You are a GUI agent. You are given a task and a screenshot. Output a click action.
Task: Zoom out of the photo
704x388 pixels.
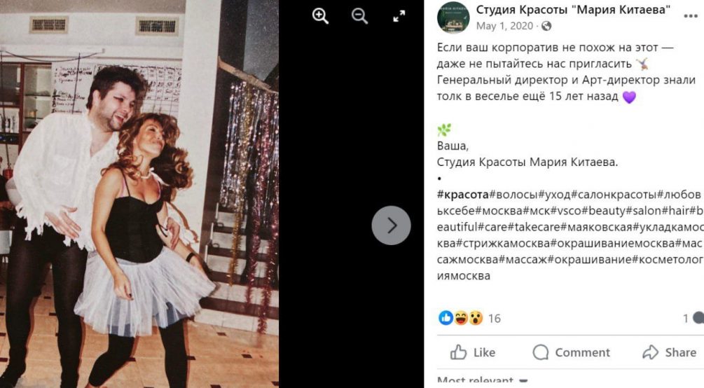[x=359, y=16]
